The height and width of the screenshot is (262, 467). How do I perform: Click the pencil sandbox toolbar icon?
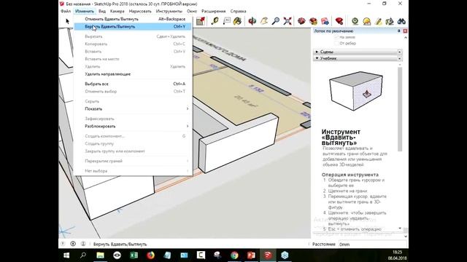378,21
